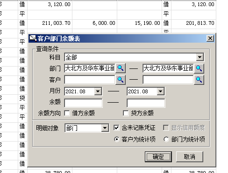Open lookup for starting 客户 field

coord(121,80)
